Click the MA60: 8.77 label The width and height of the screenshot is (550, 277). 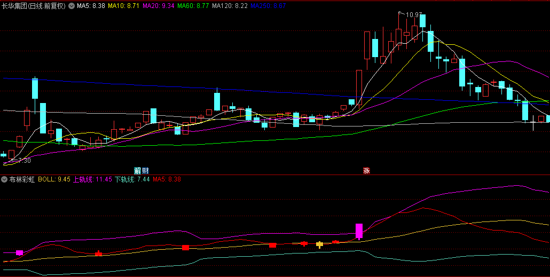[193, 6]
